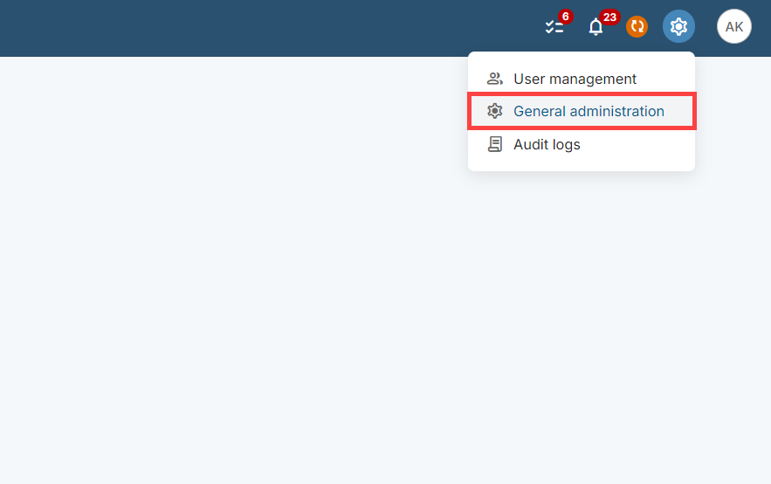Open the AK user avatar menu
This screenshot has height=484, width=771.
pyautogui.click(x=733, y=27)
